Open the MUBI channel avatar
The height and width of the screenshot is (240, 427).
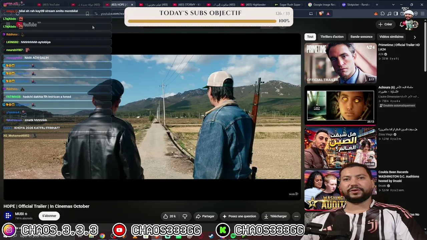8,216
